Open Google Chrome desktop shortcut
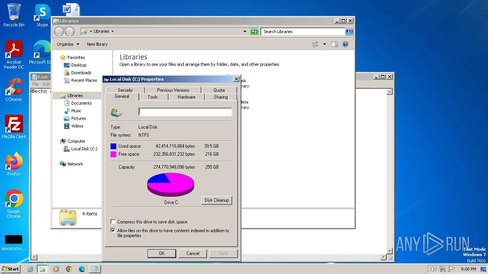 click(x=14, y=204)
